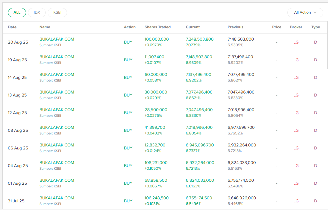Open BUKALAPAK.COM link in 19 Aug 25 row
Image resolution: width=328 pixels, height=210 pixels.
click(x=57, y=57)
